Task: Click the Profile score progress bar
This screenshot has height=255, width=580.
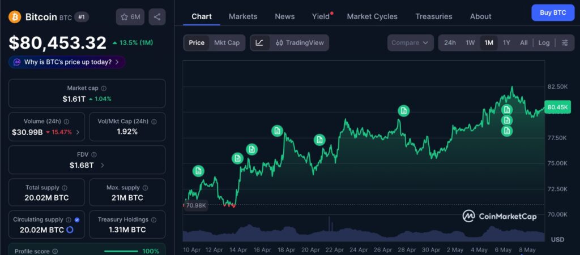Action: [x=121, y=251]
